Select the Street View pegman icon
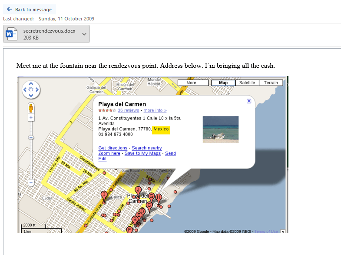The width and height of the screenshot is (341, 255). pos(31,108)
